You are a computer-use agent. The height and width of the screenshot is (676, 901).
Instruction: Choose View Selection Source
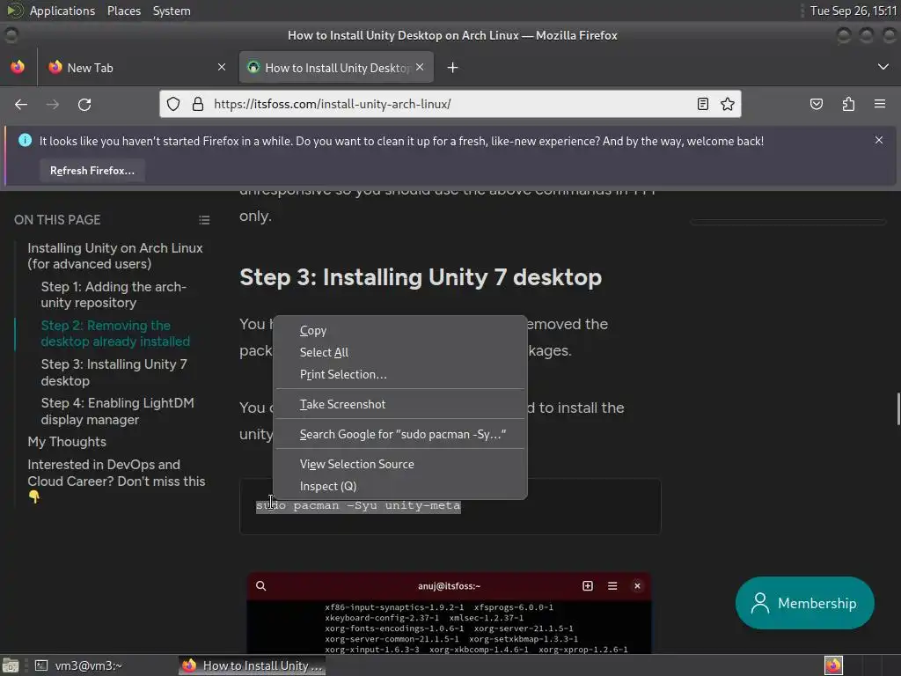(x=400, y=464)
